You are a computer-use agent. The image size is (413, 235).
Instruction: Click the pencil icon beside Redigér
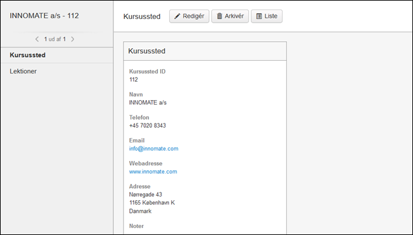pos(177,16)
